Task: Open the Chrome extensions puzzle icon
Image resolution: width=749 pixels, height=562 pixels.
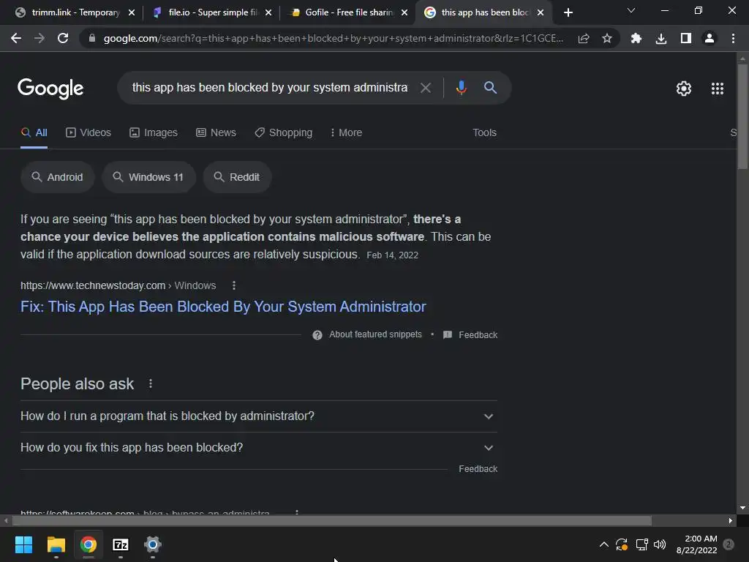Action: point(636,38)
